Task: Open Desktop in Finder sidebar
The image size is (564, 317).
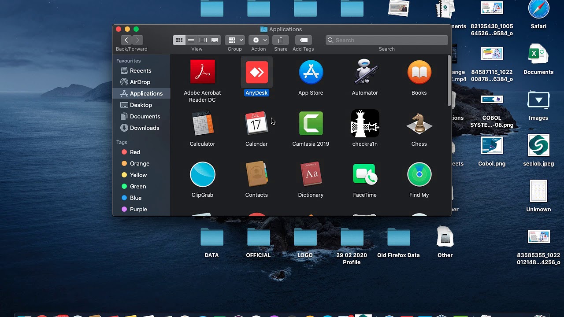Action: pyautogui.click(x=141, y=105)
